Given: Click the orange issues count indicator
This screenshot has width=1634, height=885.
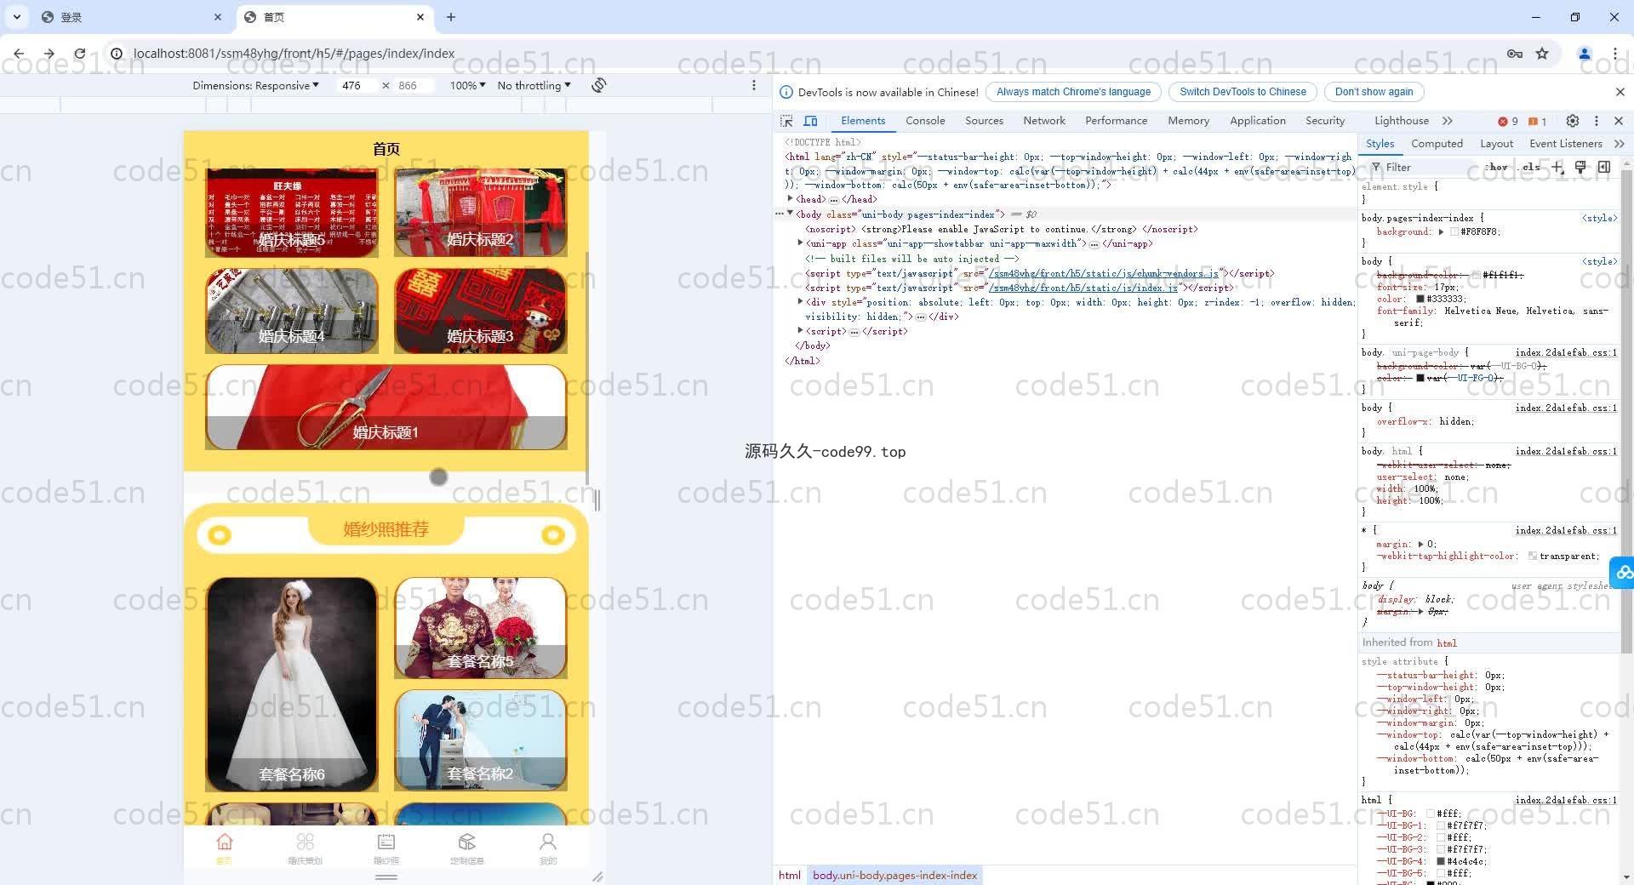Looking at the screenshot, I should coord(1538,121).
